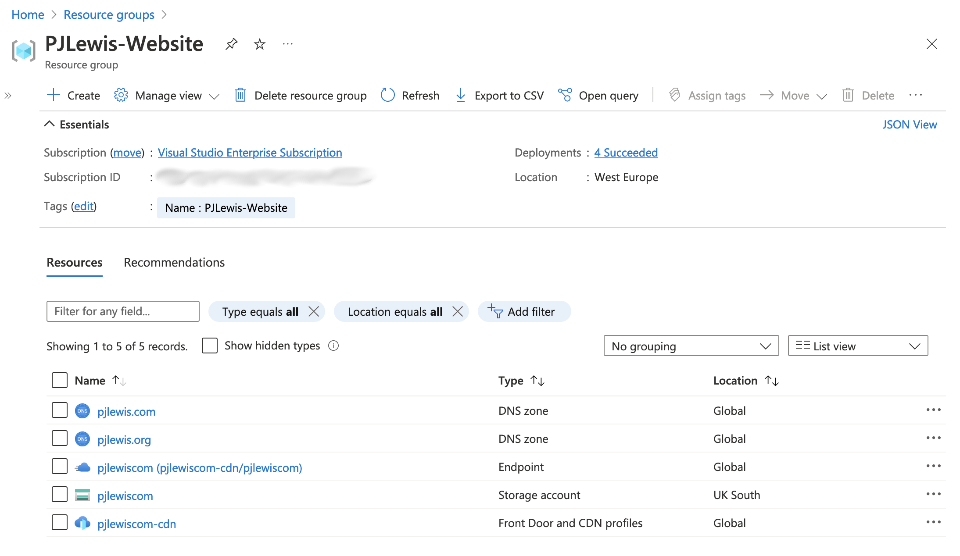
Task: Open the ellipsis menu next to the title
Action: (x=288, y=44)
